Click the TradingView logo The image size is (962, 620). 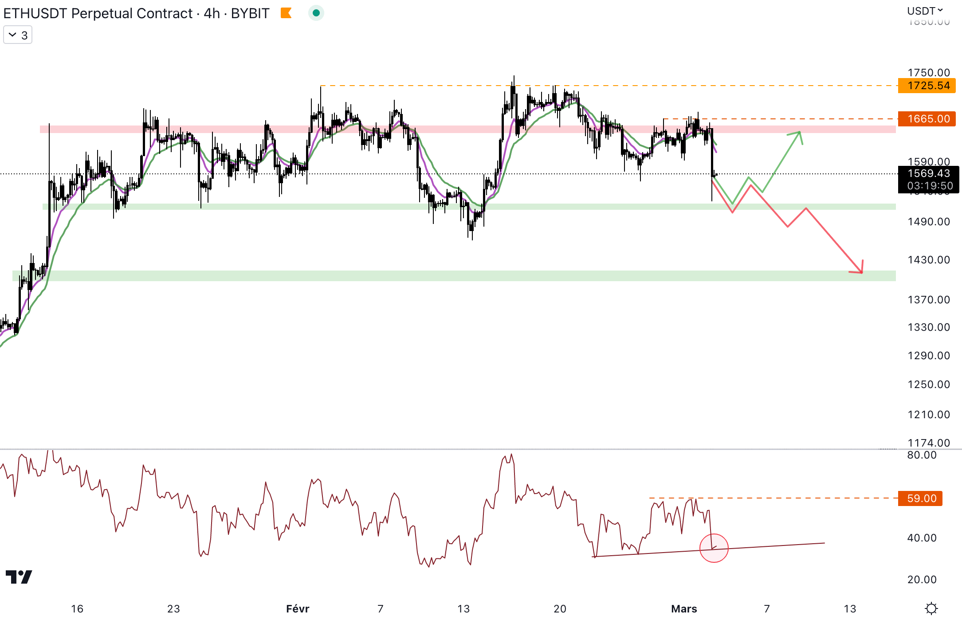tap(19, 577)
